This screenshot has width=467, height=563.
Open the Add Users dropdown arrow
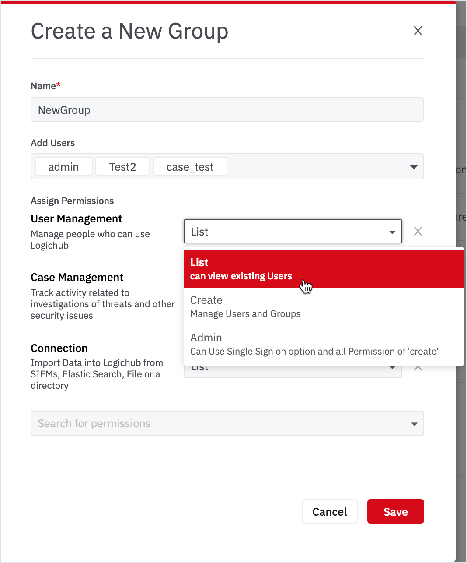coord(414,167)
